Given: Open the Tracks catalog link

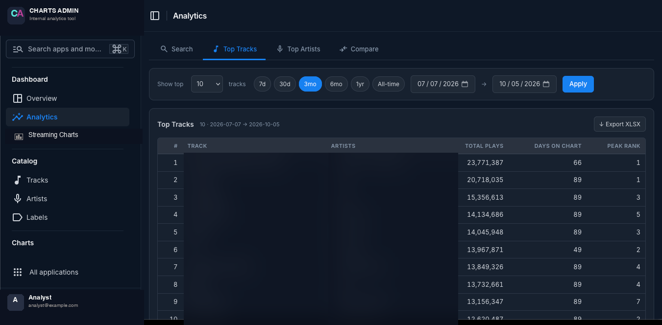Looking at the screenshot, I should (68, 180).
